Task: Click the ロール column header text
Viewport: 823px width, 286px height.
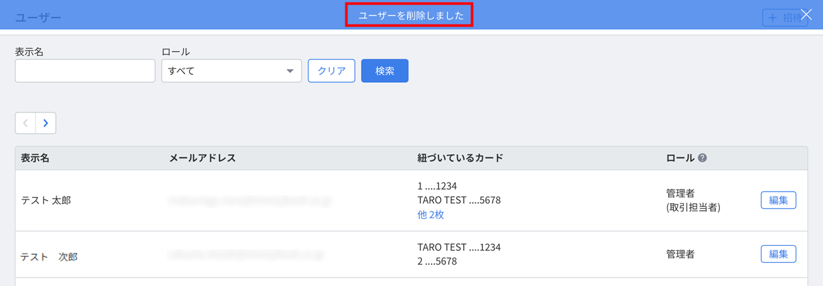Action: [680, 158]
